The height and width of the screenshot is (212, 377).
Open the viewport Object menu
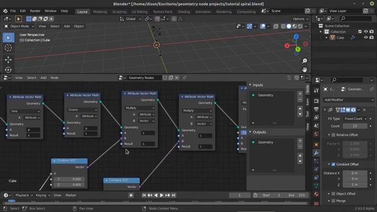pyautogui.click(x=78, y=26)
